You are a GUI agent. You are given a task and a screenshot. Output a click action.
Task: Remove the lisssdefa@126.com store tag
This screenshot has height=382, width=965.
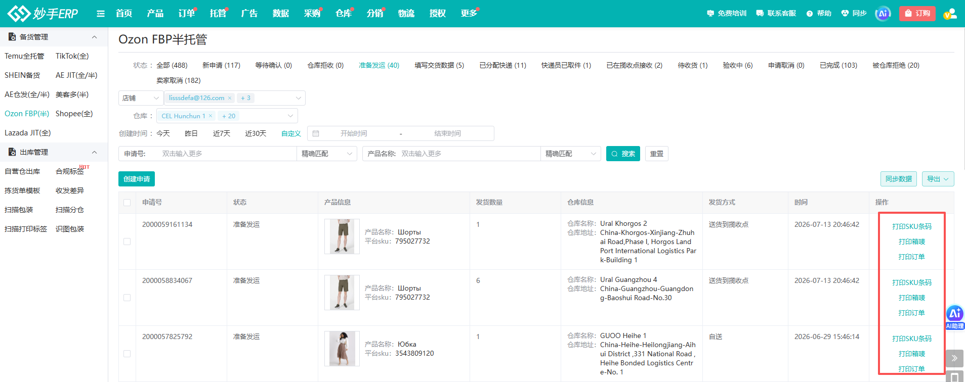coord(230,98)
